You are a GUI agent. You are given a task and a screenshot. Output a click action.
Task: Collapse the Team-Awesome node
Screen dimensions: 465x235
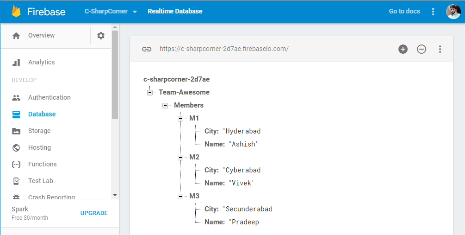150,93
